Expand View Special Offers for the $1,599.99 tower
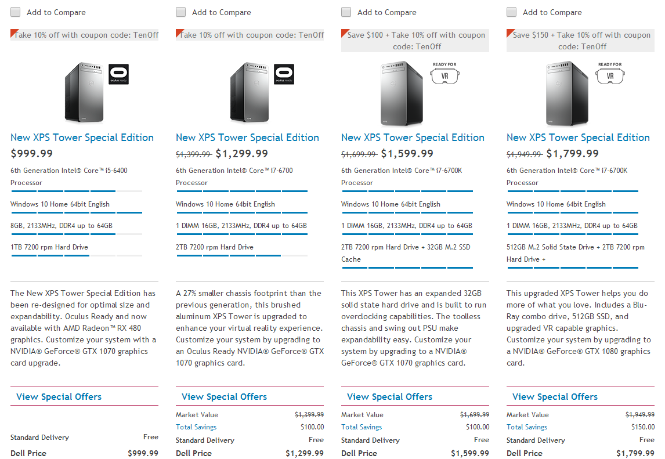This screenshot has height=459, width=665. pos(389,397)
